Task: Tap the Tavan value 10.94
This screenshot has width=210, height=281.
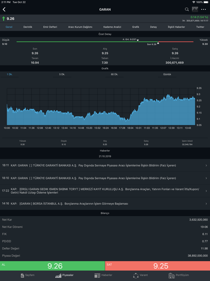Action: 35,63
